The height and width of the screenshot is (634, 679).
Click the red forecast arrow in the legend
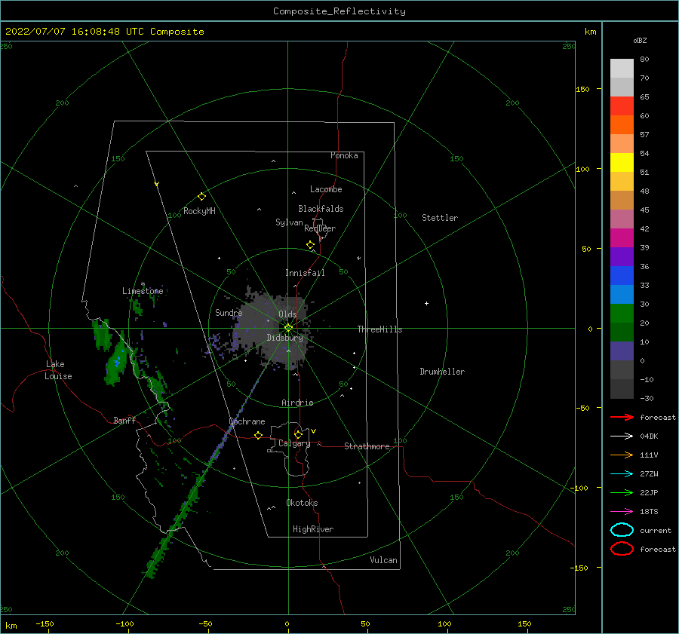coord(622,417)
